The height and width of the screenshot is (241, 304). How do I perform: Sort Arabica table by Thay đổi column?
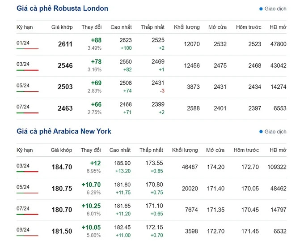(91, 150)
